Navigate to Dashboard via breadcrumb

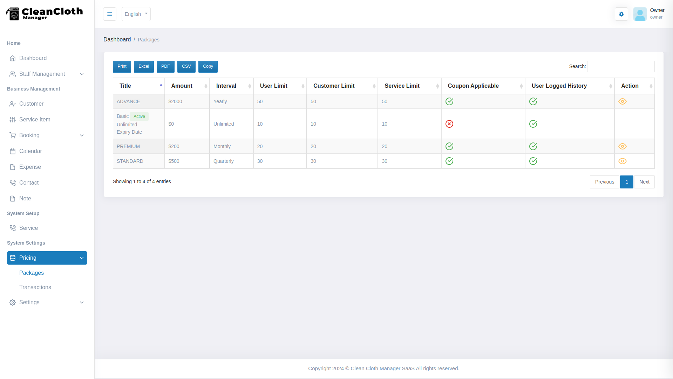[117, 39]
